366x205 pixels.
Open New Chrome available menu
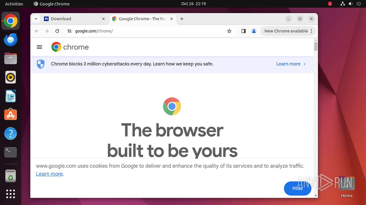click(288, 31)
